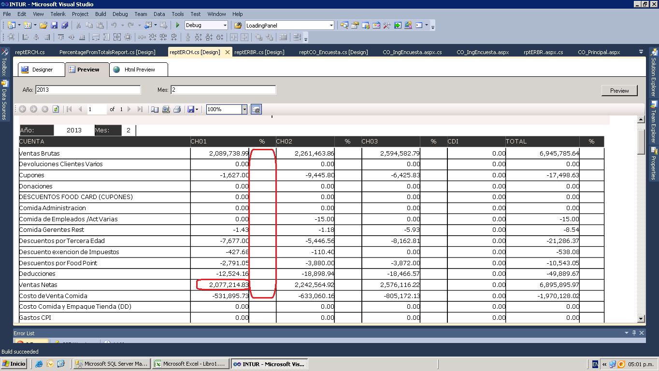Viewport: 659px width, 371px height.
Task: Click the Preview button beside parameters
Action: click(x=619, y=90)
